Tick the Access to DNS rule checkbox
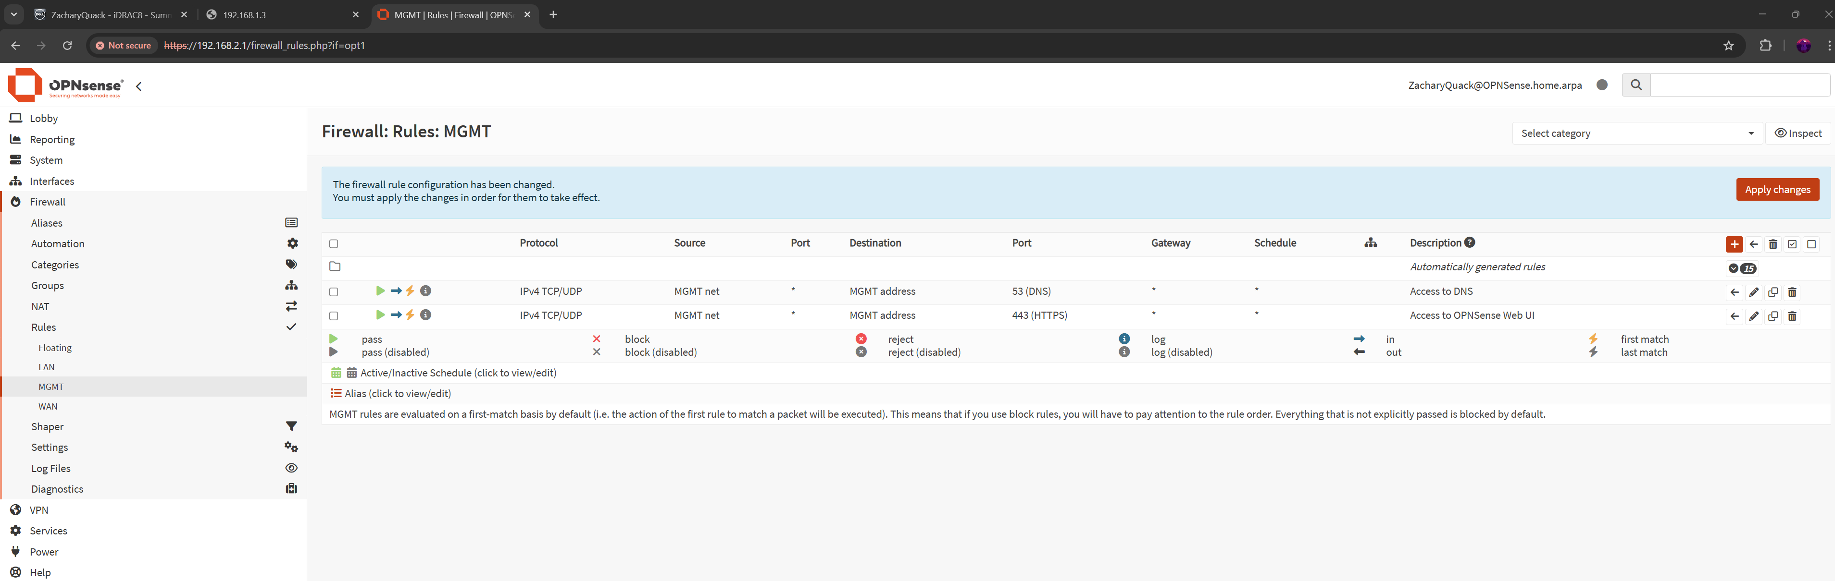Image resolution: width=1835 pixels, height=581 pixels. (x=333, y=291)
